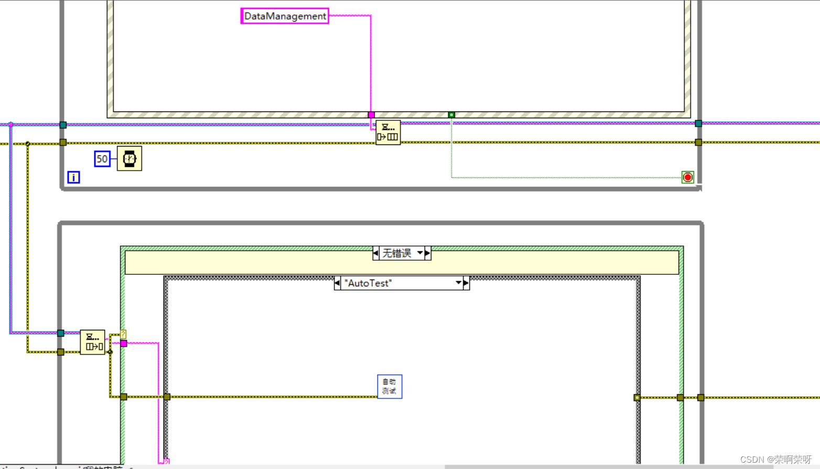
Task: Go to previous case of 无错误 structure
Action: (x=376, y=253)
